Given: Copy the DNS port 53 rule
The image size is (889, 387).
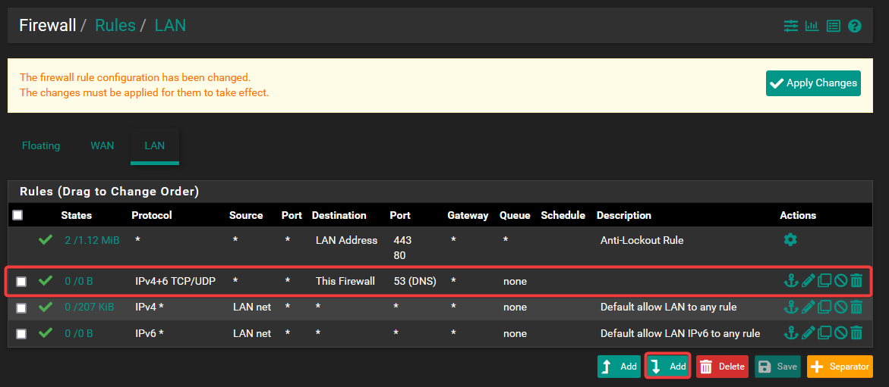Looking at the screenshot, I should tap(824, 281).
